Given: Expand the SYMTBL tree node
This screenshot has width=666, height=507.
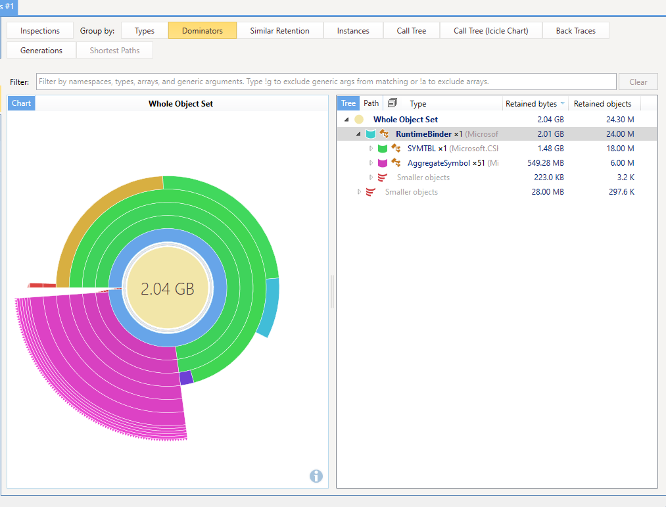Looking at the screenshot, I should coord(371,148).
